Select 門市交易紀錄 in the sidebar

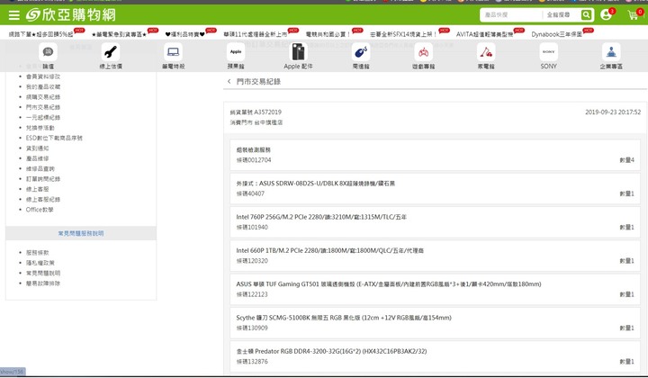click(x=43, y=107)
